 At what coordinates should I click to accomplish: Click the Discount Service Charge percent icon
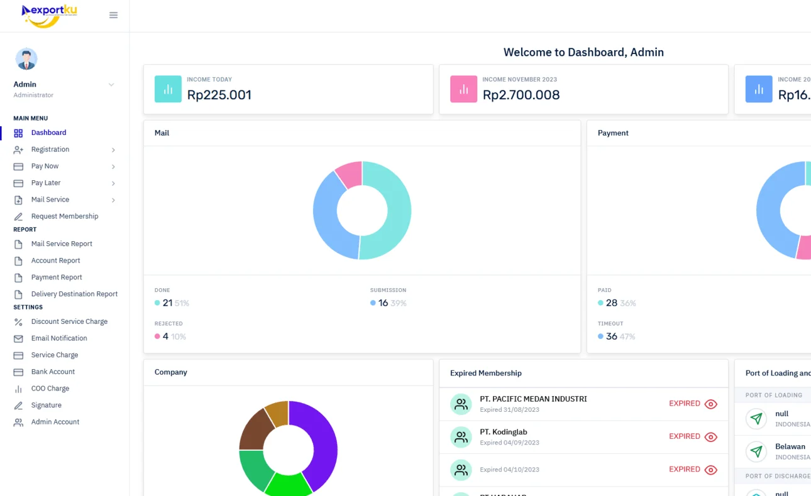(18, 322)
